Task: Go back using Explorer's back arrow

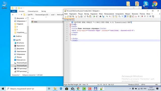Action: 13,15
